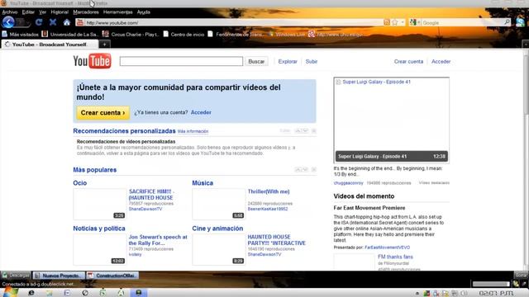The width and height of the screenshot is (529, 297).
Task: Click the Super Luigi Galaxy featured video
Action: tap(391, 120)
